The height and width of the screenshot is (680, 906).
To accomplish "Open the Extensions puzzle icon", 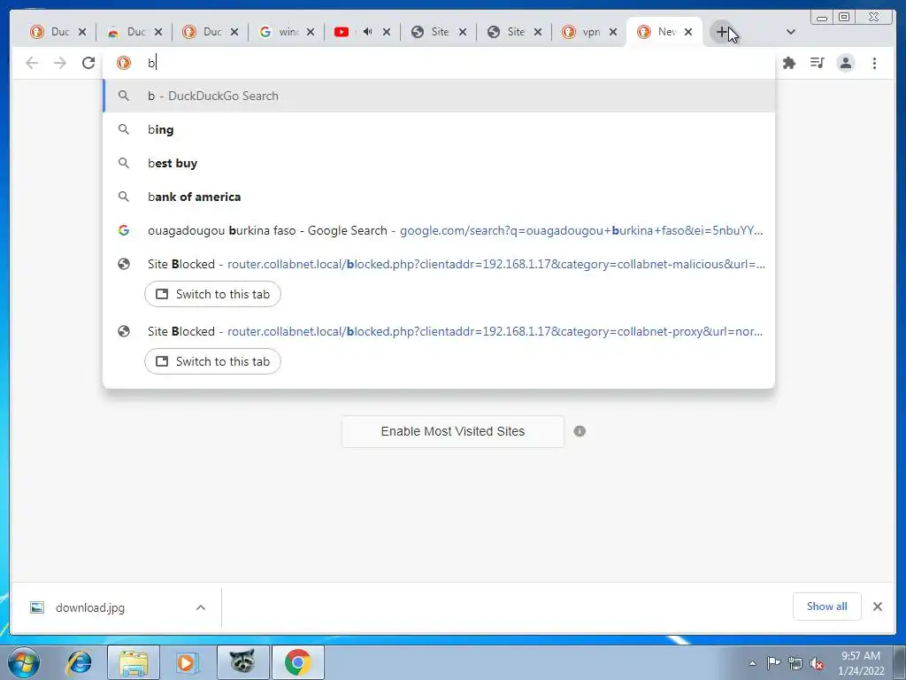I will (x=788, y=63).
